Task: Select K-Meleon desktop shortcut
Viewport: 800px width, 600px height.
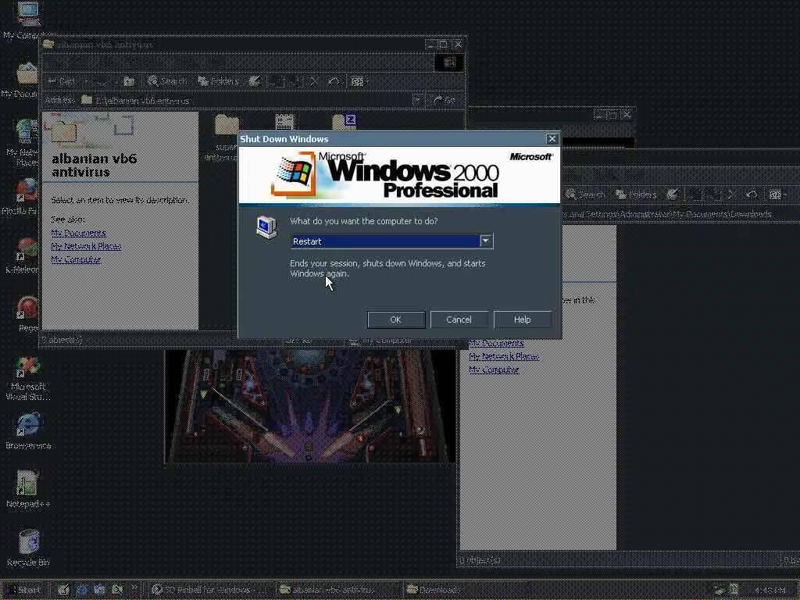Action: tap(23, 255)
